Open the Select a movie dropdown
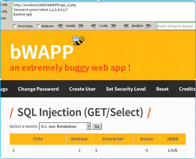The height and width of the screenshot is (159, 196). tap(65, 126)
